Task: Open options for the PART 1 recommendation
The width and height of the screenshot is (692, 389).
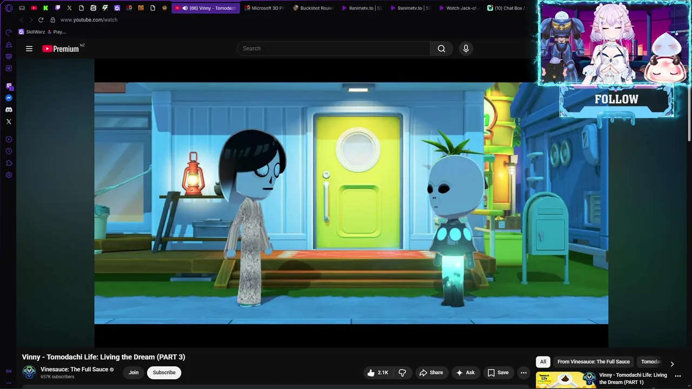Action: pos(678,376)
